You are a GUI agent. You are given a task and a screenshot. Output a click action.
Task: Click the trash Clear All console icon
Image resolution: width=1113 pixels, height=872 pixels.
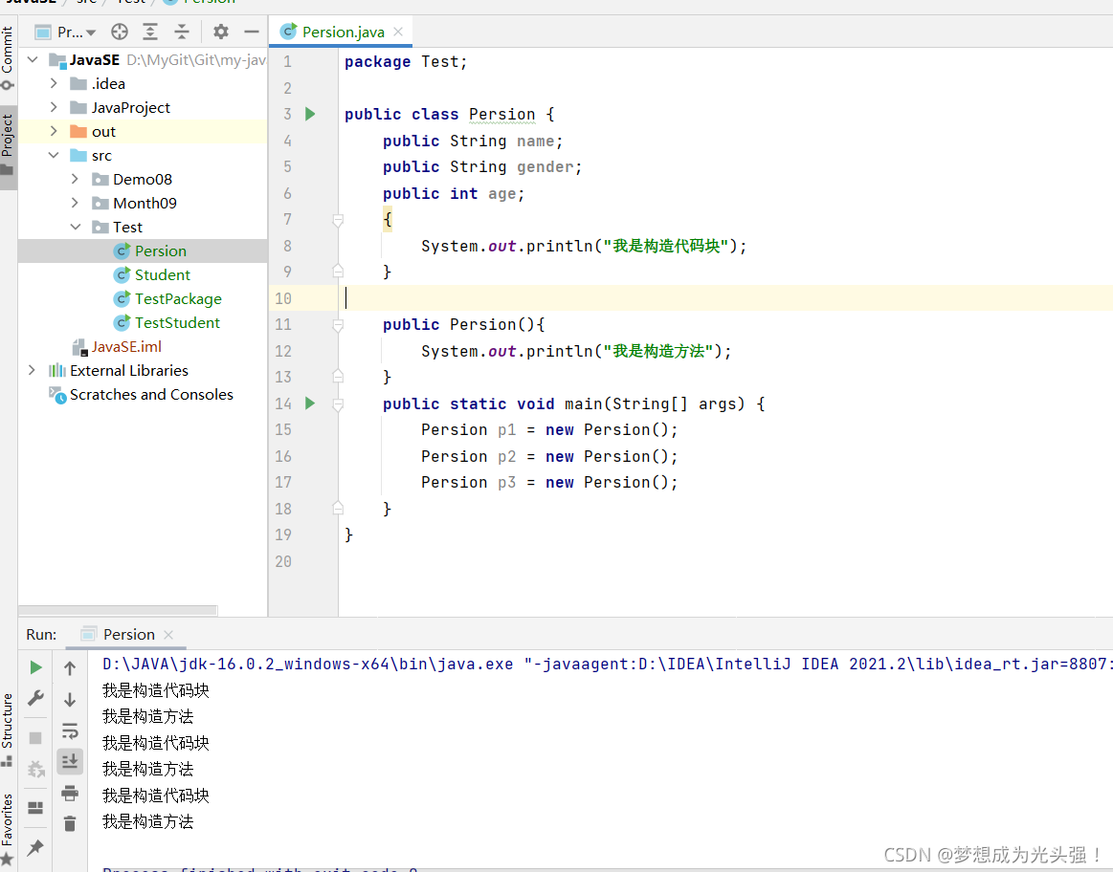click(70, 823)
